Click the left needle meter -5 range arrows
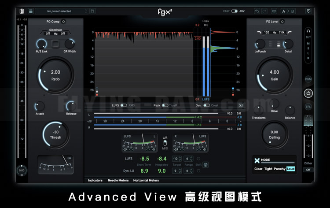330x208 pixels. [148, 149]
